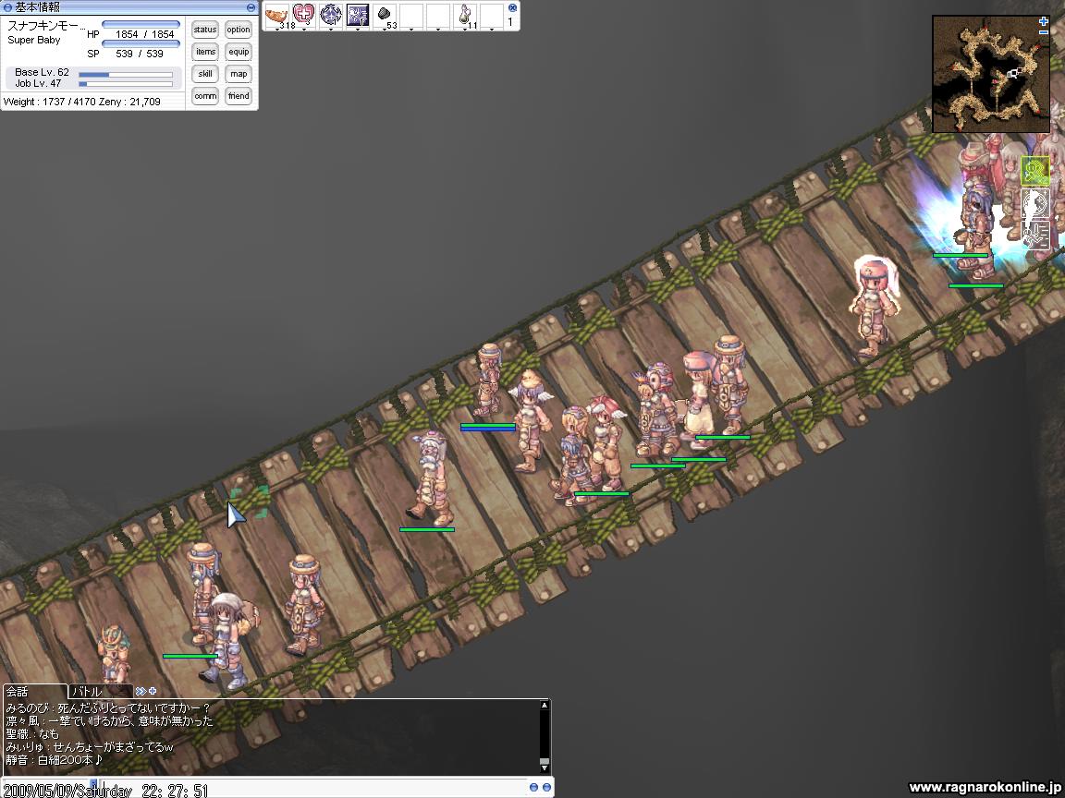Click the bottom white status effect icon
The width and height of the screenshot is (1065, 798).
click(x=1035, y=235)
